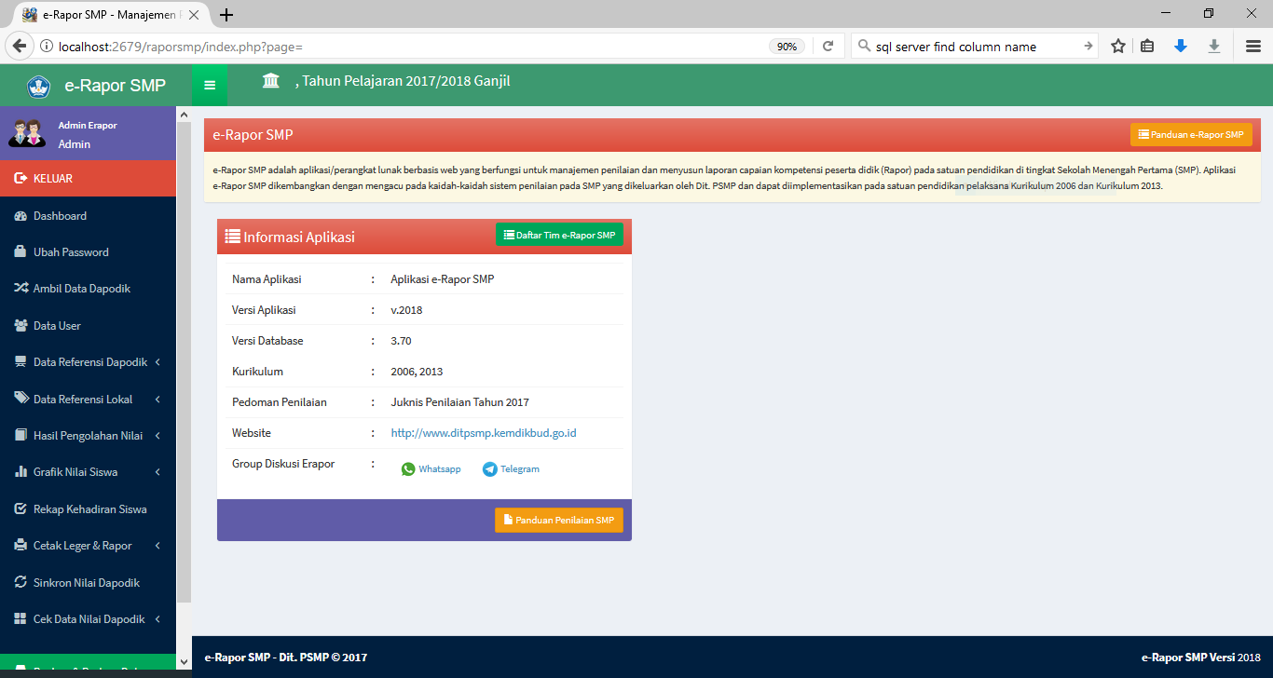Image resolution: width=1273 pixels, height=678 pixels.
Task: Click the hamburger sidebar toggle icon
Action: coord(210,86)
